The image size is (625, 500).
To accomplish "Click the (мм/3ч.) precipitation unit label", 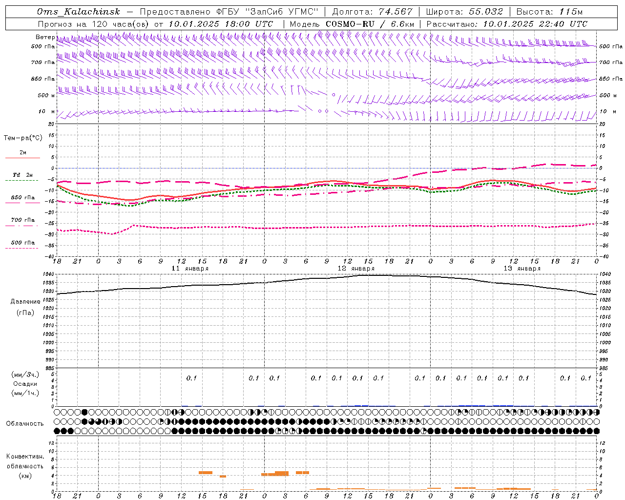I will click(x=25, y=375).
